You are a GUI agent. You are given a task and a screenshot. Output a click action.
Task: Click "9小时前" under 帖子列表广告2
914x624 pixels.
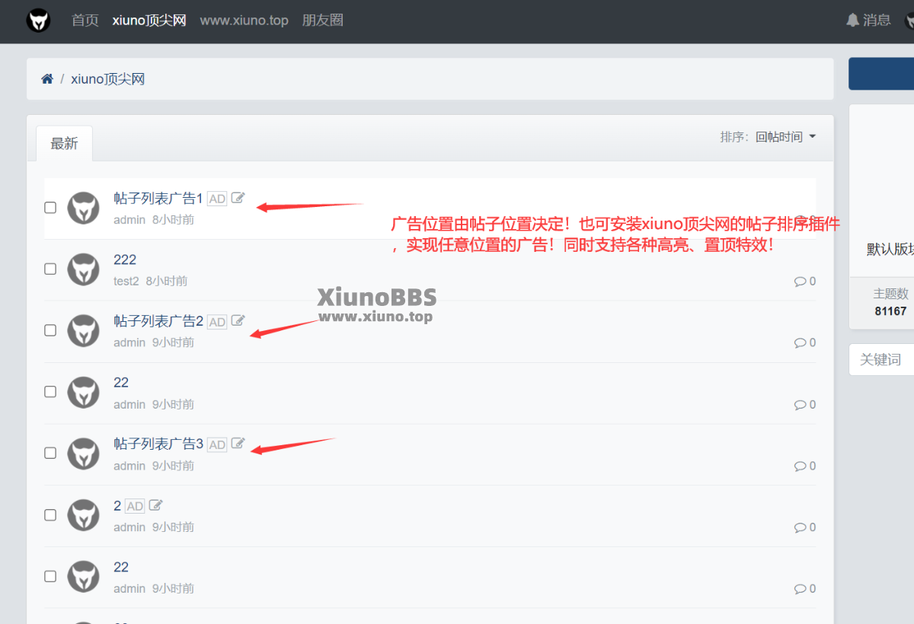[173, 343]
